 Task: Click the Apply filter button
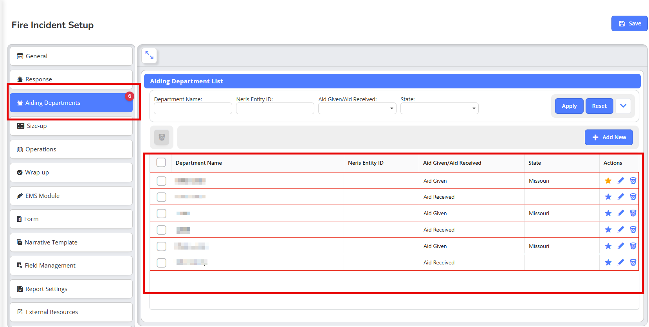pyautogui.click(x=569, y=106)
